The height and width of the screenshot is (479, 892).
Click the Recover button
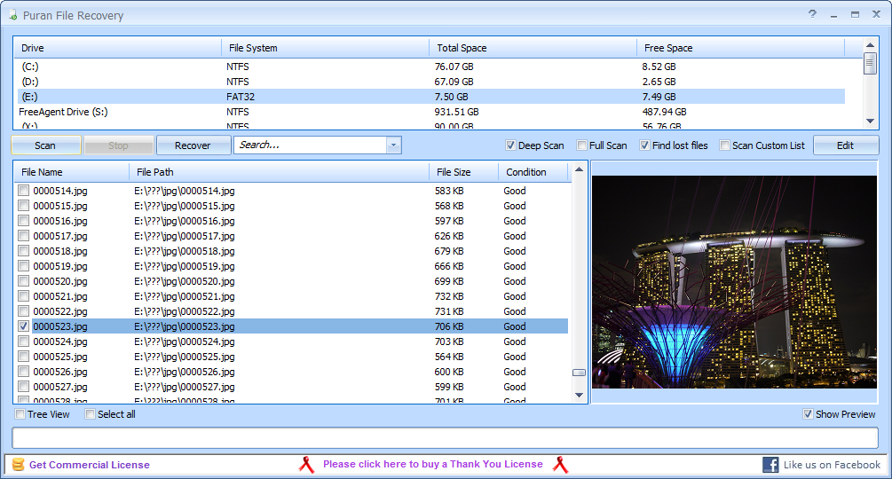(193, 145)
